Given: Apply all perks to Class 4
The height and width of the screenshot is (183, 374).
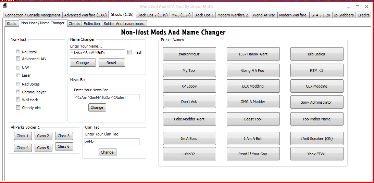Looking at the screenshot, I should 23,148.
